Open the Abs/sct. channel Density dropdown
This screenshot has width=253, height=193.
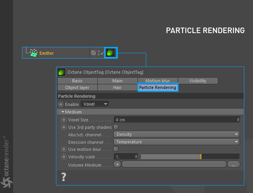point(177,134)
